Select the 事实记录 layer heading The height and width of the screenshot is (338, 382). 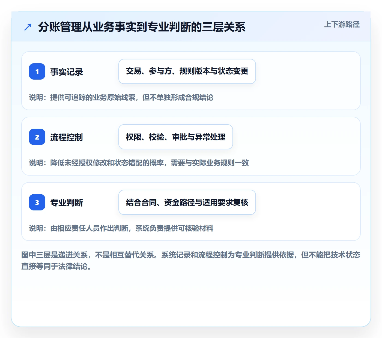tap(67, 72)
